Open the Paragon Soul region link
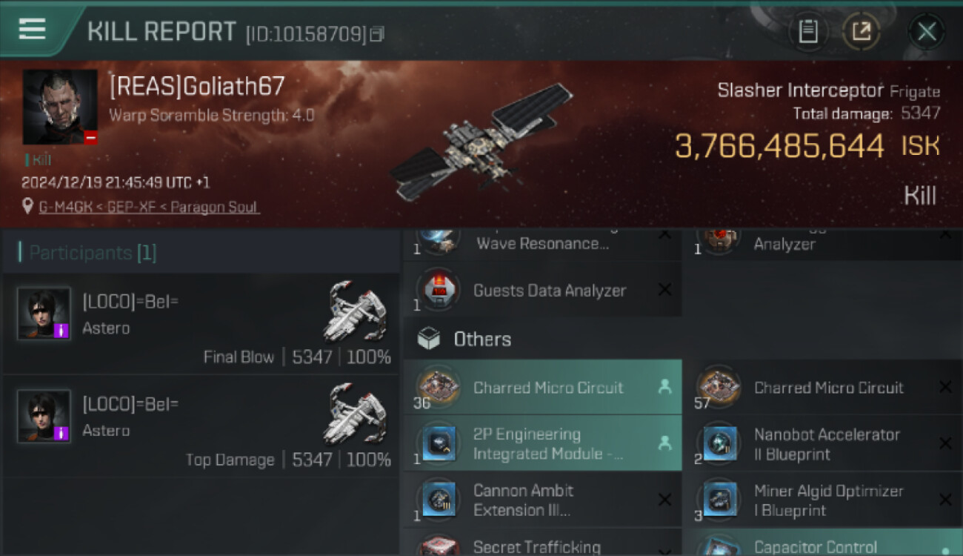The image size is (963, 556). [215, 207]
